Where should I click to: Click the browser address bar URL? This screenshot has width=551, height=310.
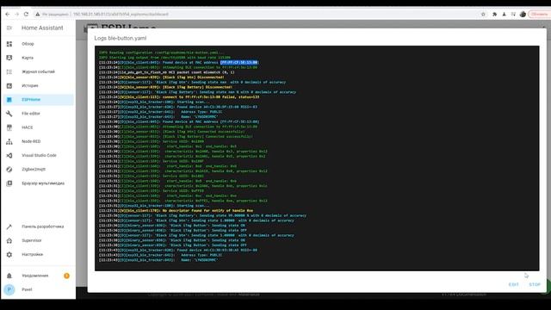click(121, 14)
